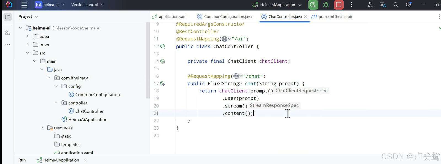Expand the .mvn folder

[x=27, y=45]
